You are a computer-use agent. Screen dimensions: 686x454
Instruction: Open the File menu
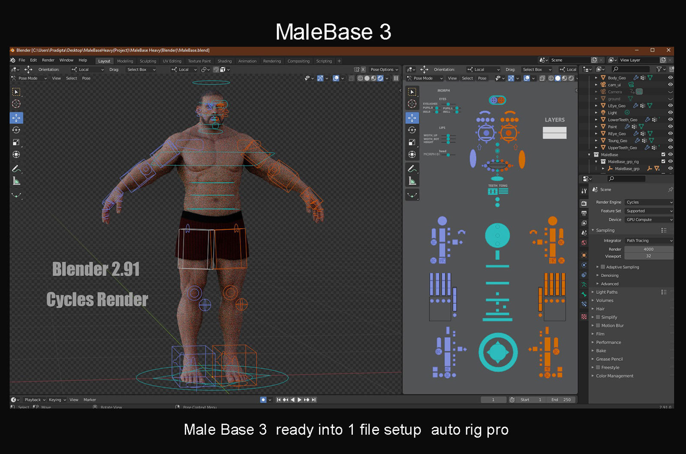click(22, 60)
